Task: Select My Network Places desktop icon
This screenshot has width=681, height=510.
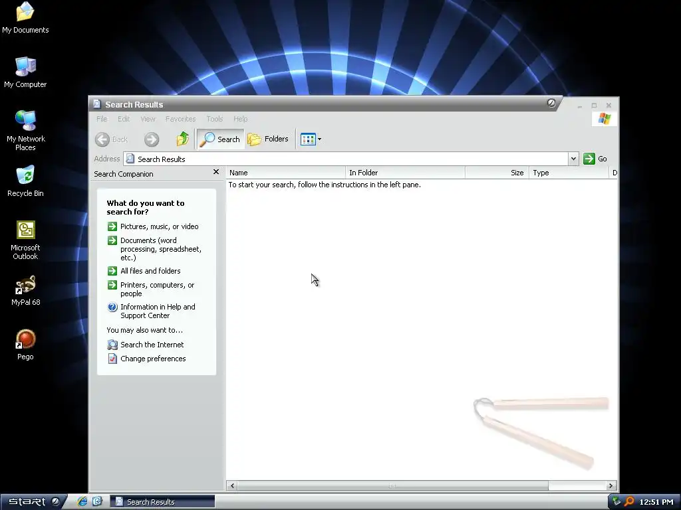Action: tap(25, 131)
